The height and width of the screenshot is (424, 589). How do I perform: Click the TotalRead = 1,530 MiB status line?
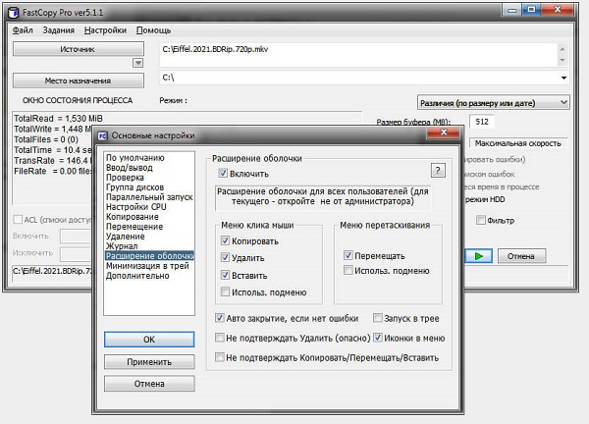58,119
